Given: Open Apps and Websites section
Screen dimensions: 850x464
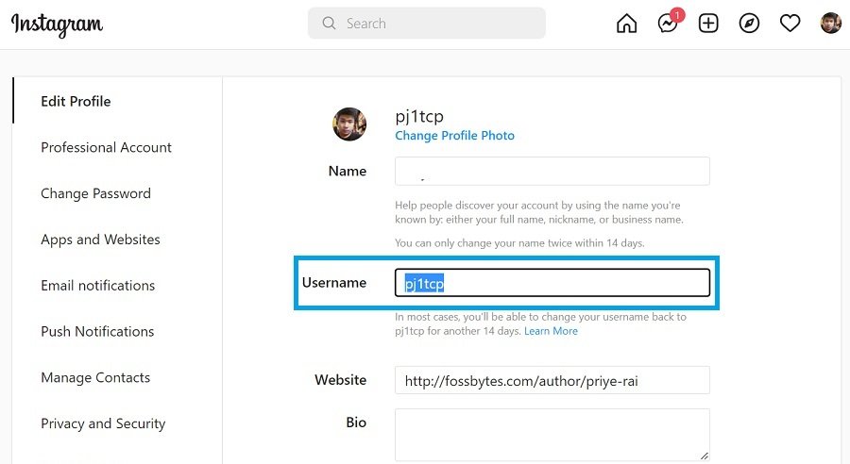Looking at the screenshot, I should 100,240.
